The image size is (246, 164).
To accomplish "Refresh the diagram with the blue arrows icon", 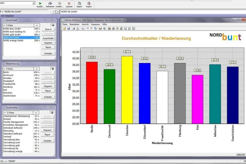I will (x=95, y=28).
